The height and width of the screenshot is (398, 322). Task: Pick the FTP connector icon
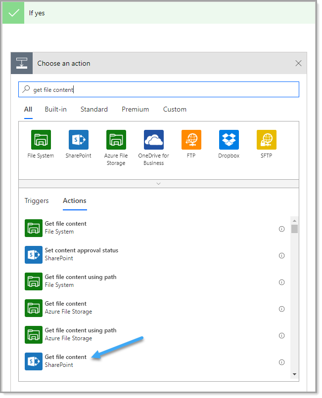191,140
